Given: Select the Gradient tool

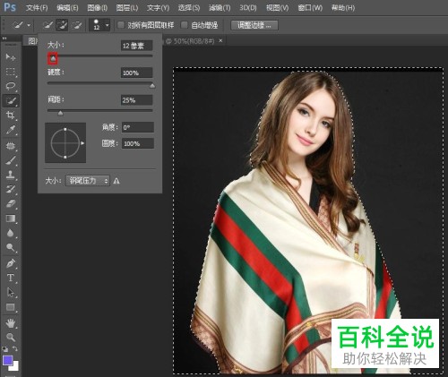Looking at the screenshot, I should pos(11,218).
